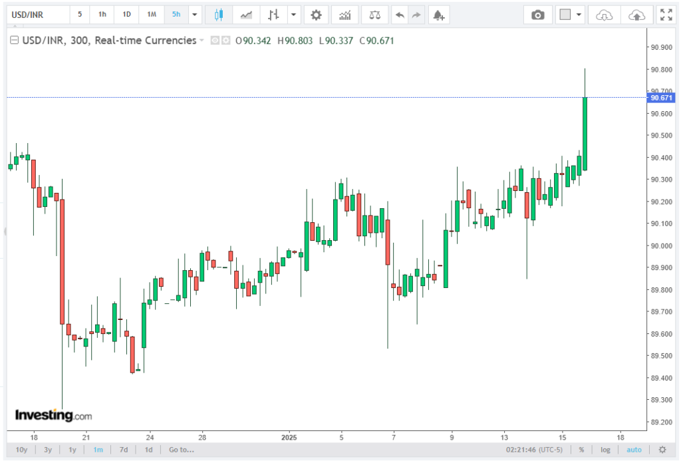Take a chart snapshot with the camera icon

point(538,15)
